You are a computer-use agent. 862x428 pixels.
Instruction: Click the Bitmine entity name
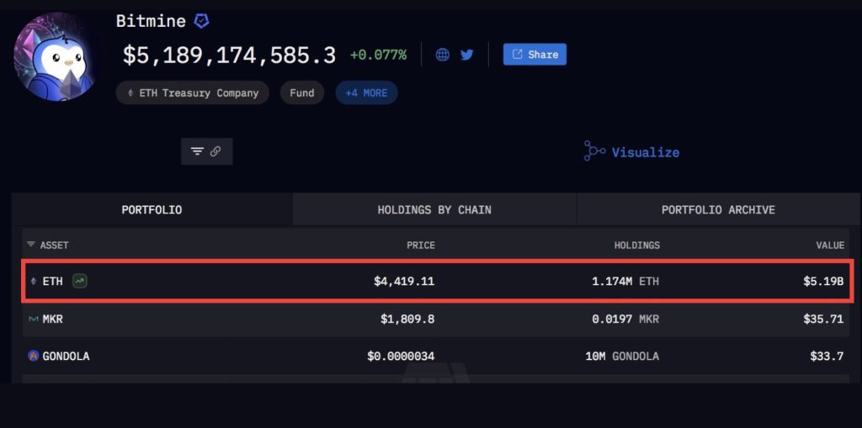[151, 21]
